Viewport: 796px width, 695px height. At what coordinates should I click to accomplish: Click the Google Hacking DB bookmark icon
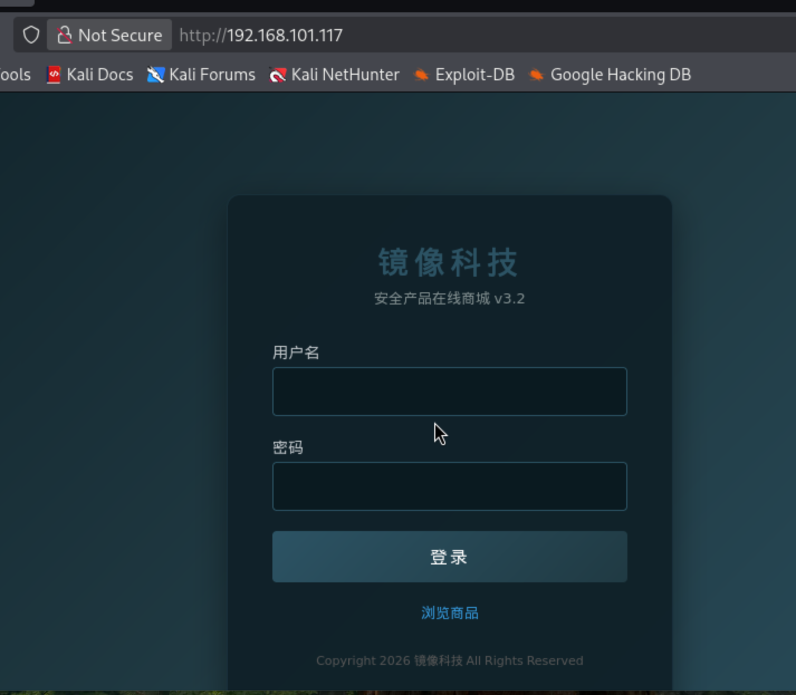(x=536, y=75)
